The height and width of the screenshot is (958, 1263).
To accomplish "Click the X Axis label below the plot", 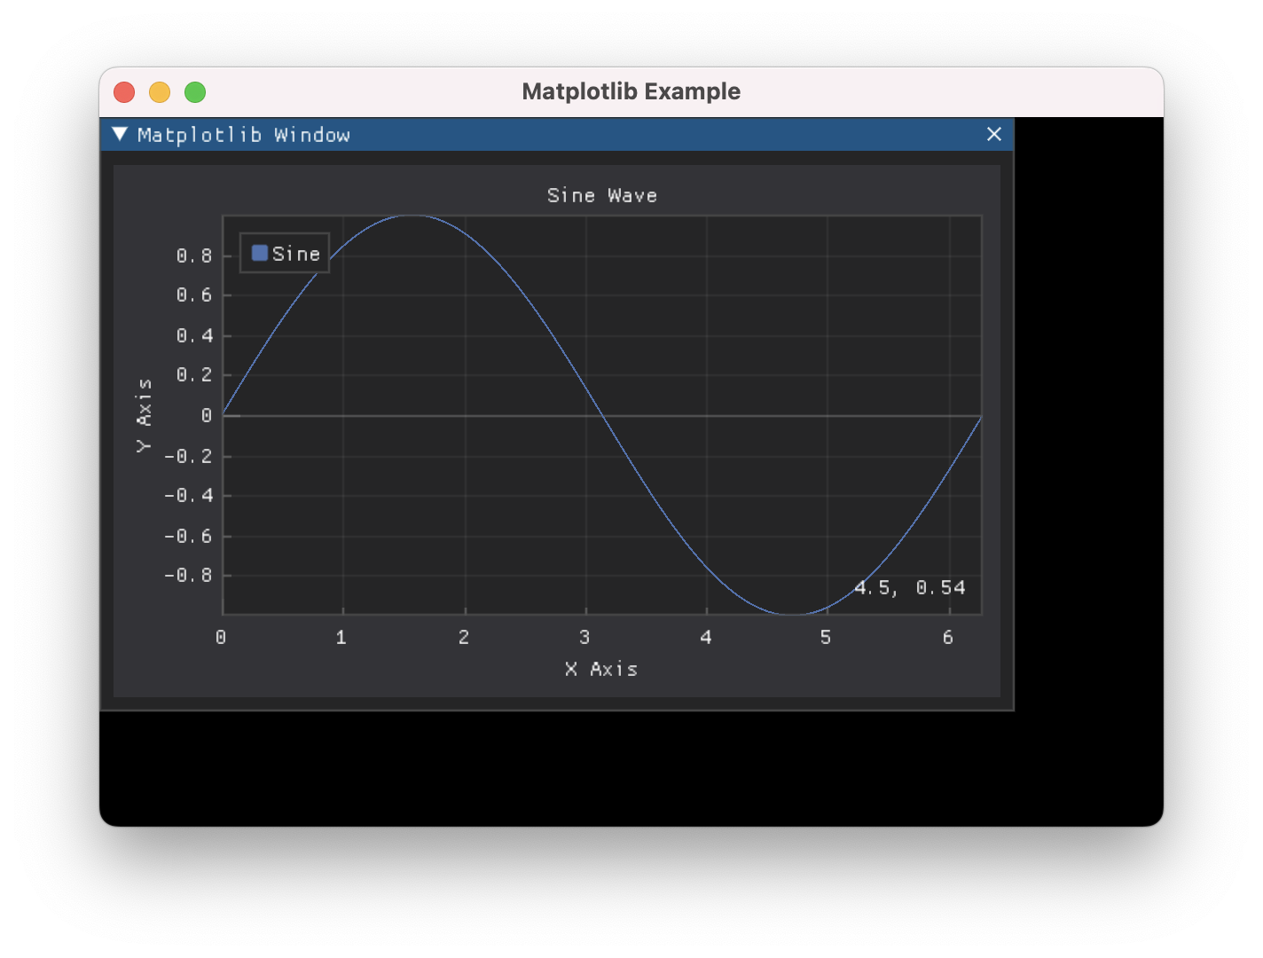I will pyautogui.click(x=601, y=669).
